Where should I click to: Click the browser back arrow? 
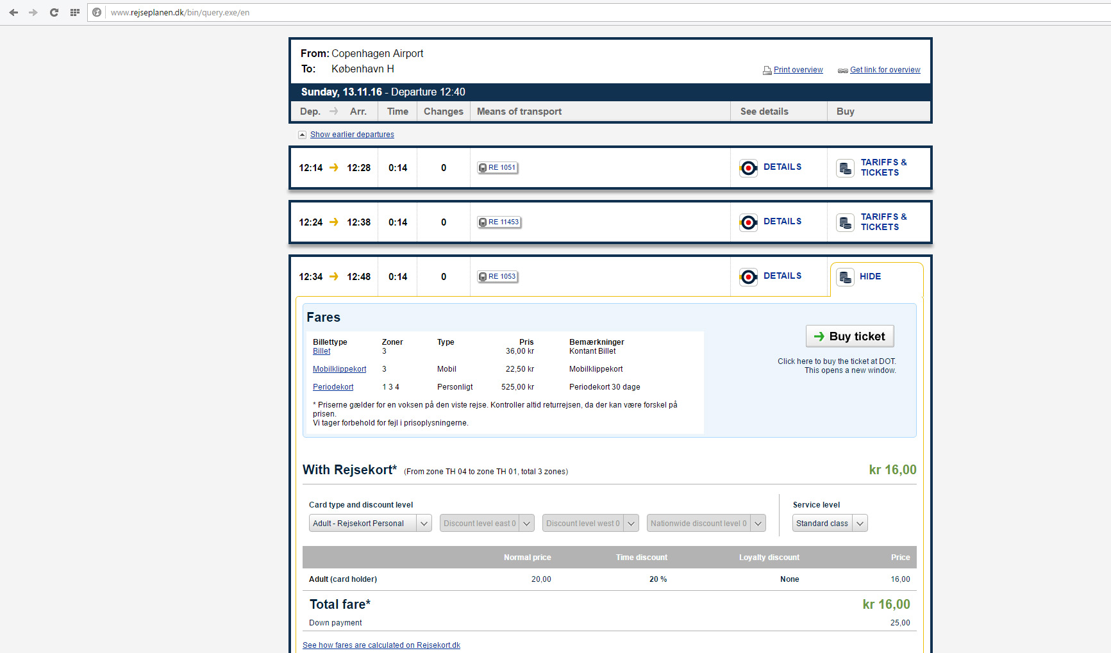(13, 12)
